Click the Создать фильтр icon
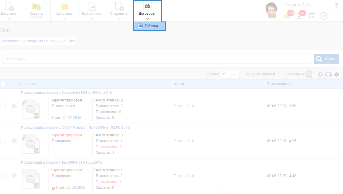 pos(36,6)
